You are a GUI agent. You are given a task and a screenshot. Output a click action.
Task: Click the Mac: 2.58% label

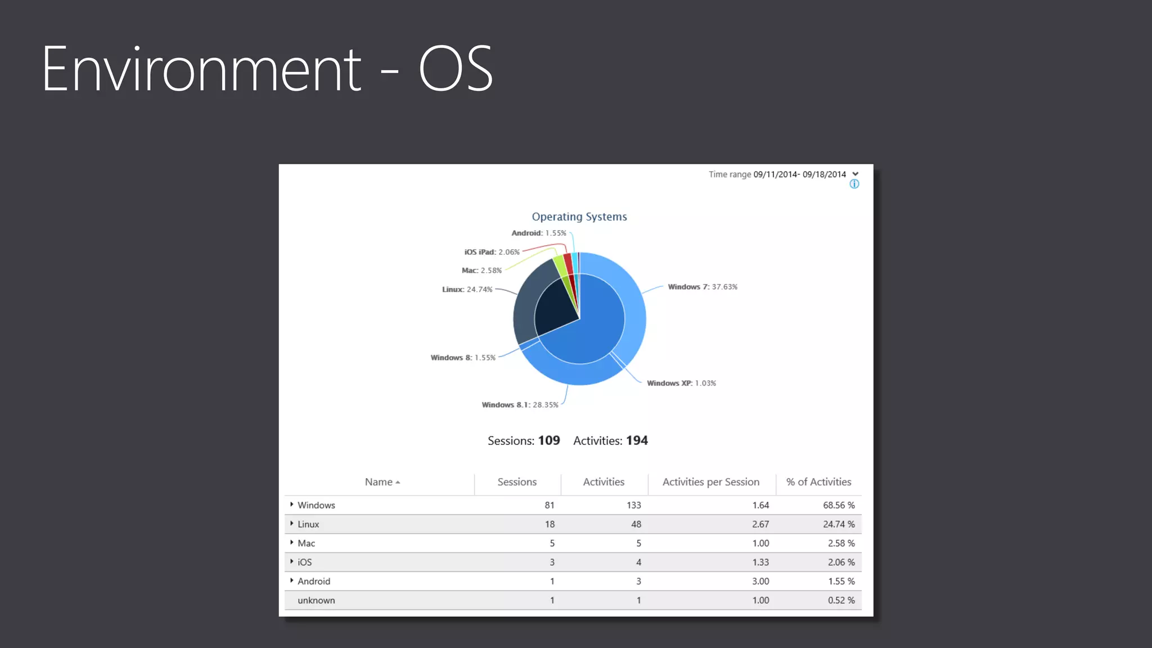[x=481, y=271]
